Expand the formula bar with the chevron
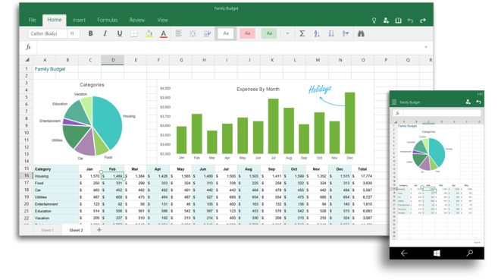Screen dimensions: 498x280 tap(426, 47)
